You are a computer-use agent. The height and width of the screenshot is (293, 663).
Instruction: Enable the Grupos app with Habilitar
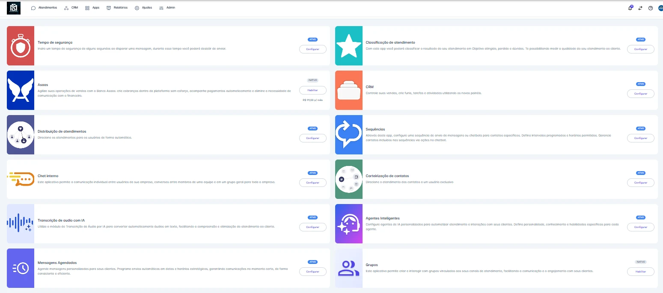tap(641, 272)
